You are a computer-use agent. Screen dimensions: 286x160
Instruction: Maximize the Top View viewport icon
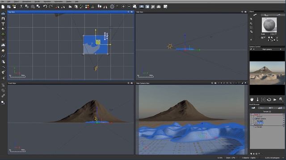pos(132,12)
